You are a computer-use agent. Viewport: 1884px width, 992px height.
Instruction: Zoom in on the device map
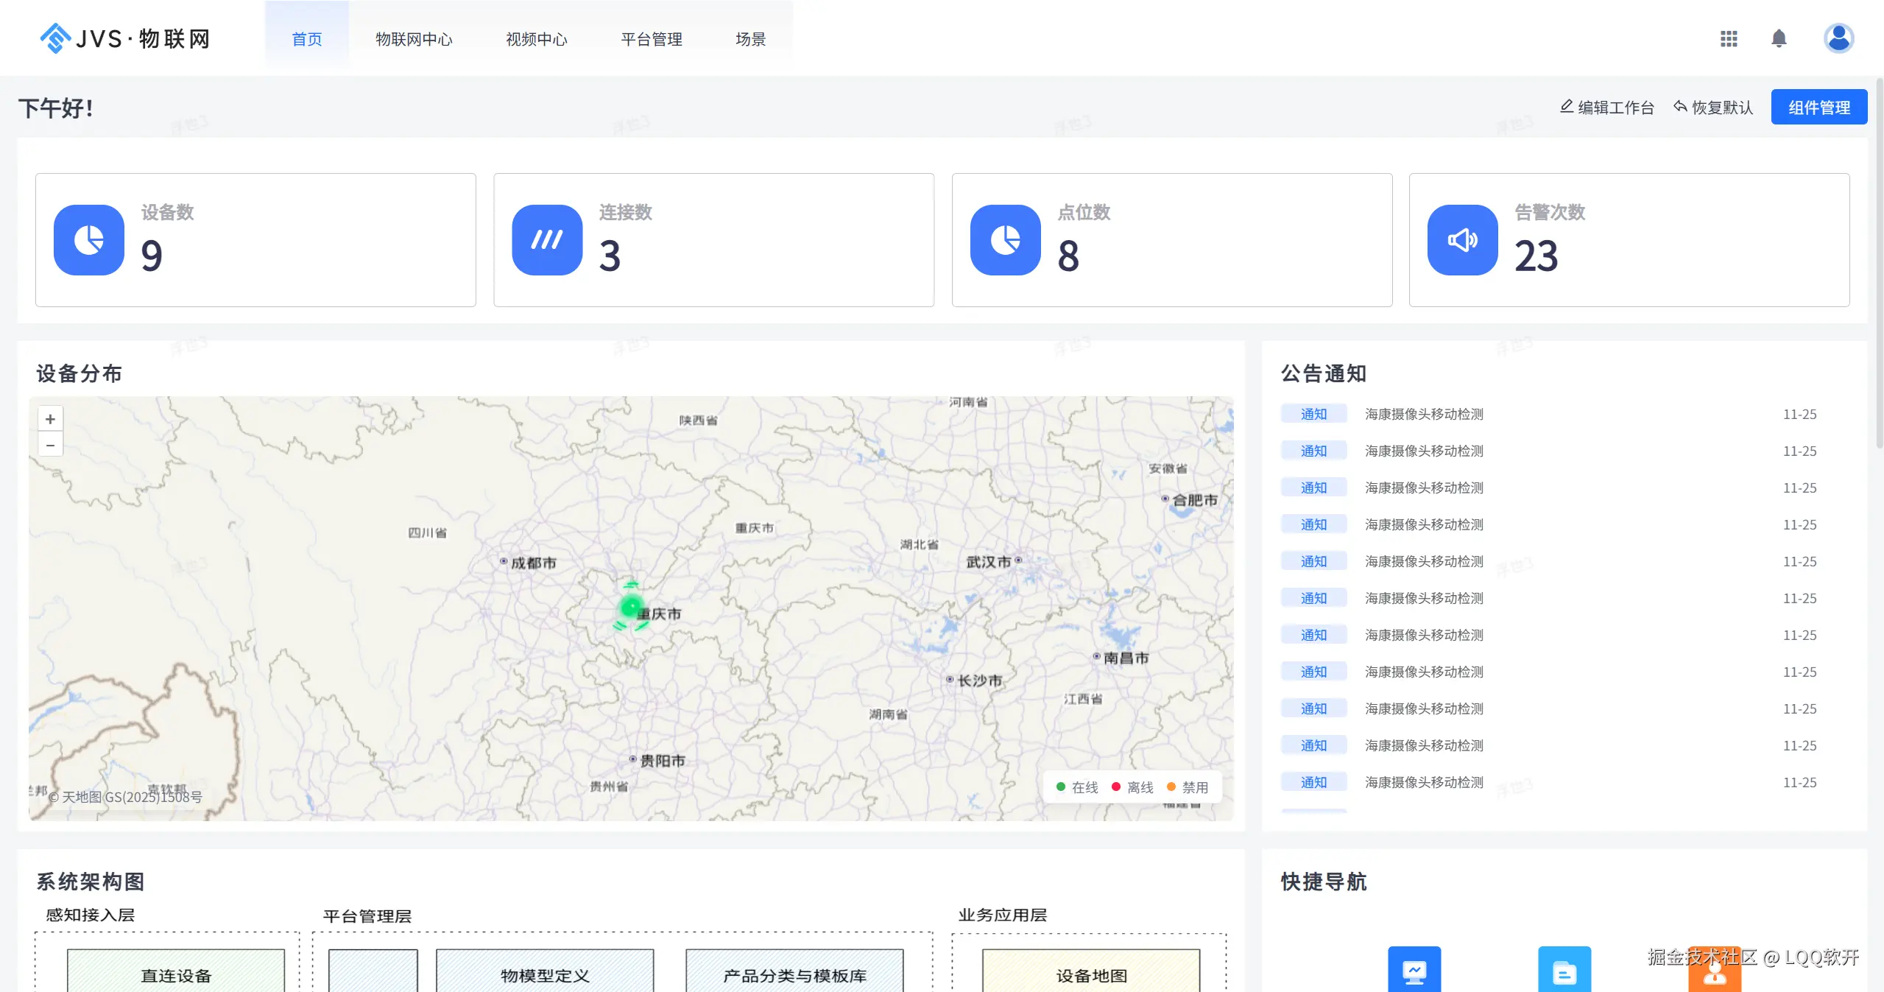click(50, 419)
